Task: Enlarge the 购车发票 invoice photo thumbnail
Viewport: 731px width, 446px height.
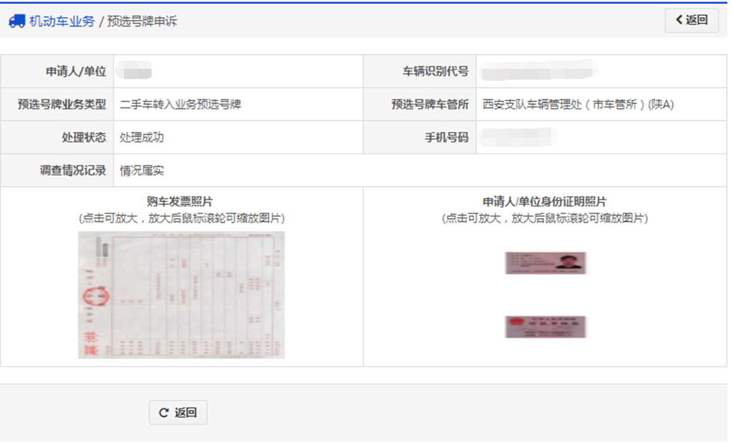Action: (x=181, y=294)
